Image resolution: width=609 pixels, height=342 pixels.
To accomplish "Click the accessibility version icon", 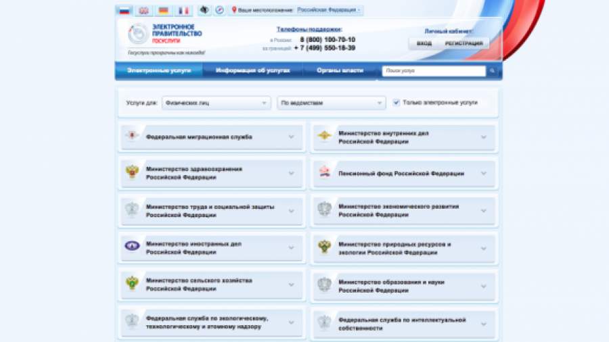I will (x=204, y=10).
